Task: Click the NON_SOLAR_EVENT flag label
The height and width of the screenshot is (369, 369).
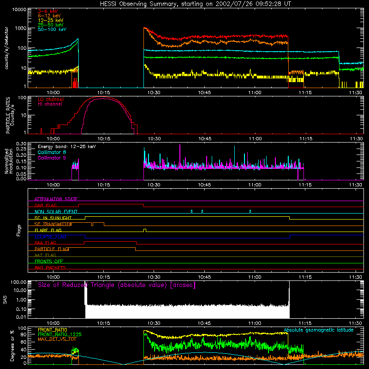Action: [56, 212]
